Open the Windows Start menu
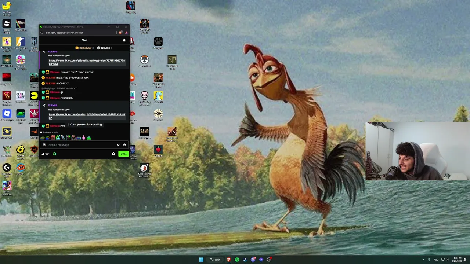This screenshot has width=470, height=264. click(x=201, y=260)
